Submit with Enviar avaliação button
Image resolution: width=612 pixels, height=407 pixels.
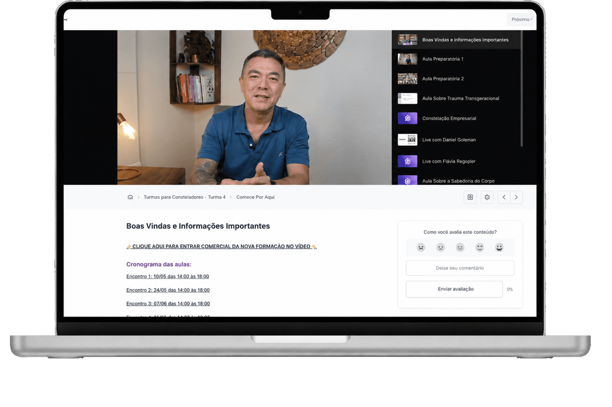[x=454, y=289]
